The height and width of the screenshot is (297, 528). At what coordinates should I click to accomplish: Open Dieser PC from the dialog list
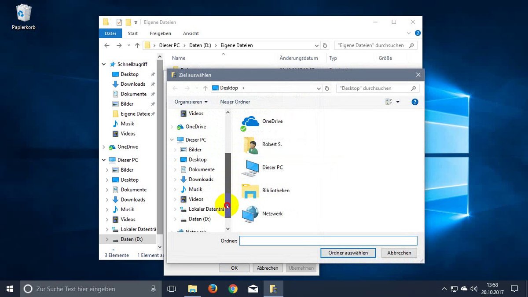[x=264, y=167]
